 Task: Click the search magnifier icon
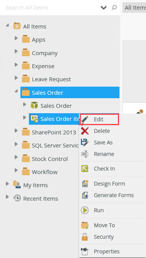[x=114, y=8]
